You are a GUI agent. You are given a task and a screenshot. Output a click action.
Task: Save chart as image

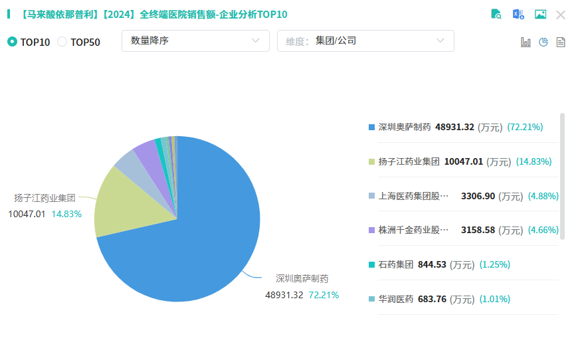(x=540, y=15)
